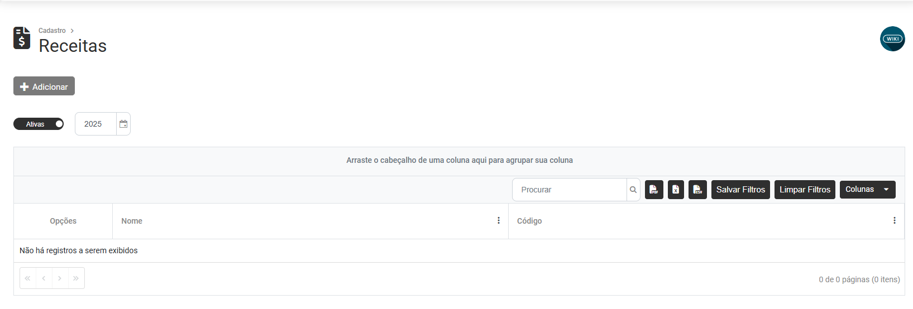Export the table as CSV
This screenshot has height=309, width=913.
697,190
